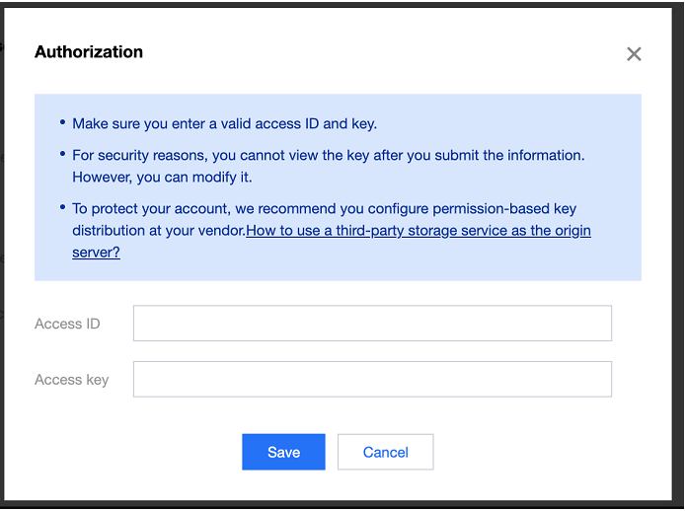685x511 pixels.
Task: Click the 'To protect your account' recommendation text
Action: tap(324, 209)
